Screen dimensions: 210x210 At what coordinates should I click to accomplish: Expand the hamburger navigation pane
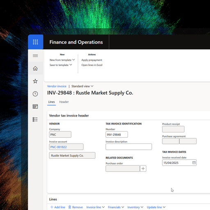(35, 56)
